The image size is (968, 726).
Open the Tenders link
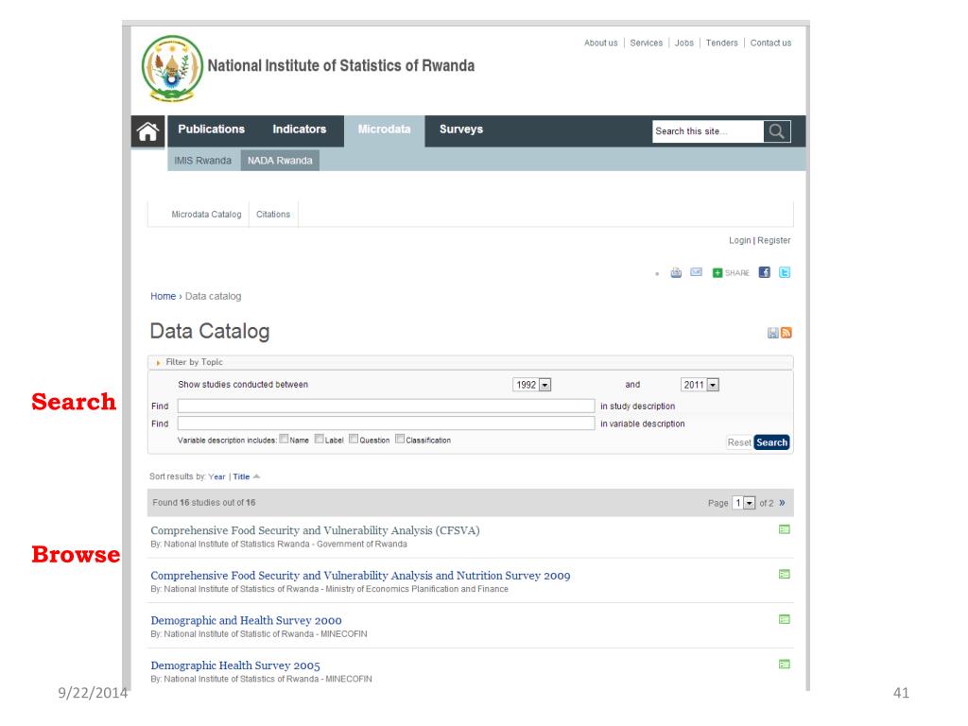coord(721,43)
